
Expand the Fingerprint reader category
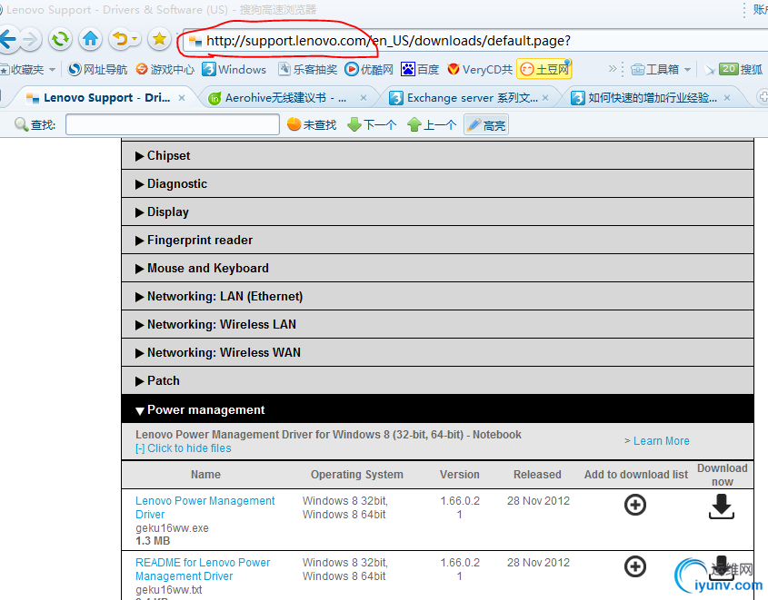pos(437,241)
